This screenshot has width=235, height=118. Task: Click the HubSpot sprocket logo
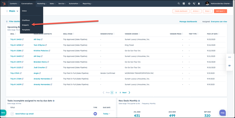[4, 4]
